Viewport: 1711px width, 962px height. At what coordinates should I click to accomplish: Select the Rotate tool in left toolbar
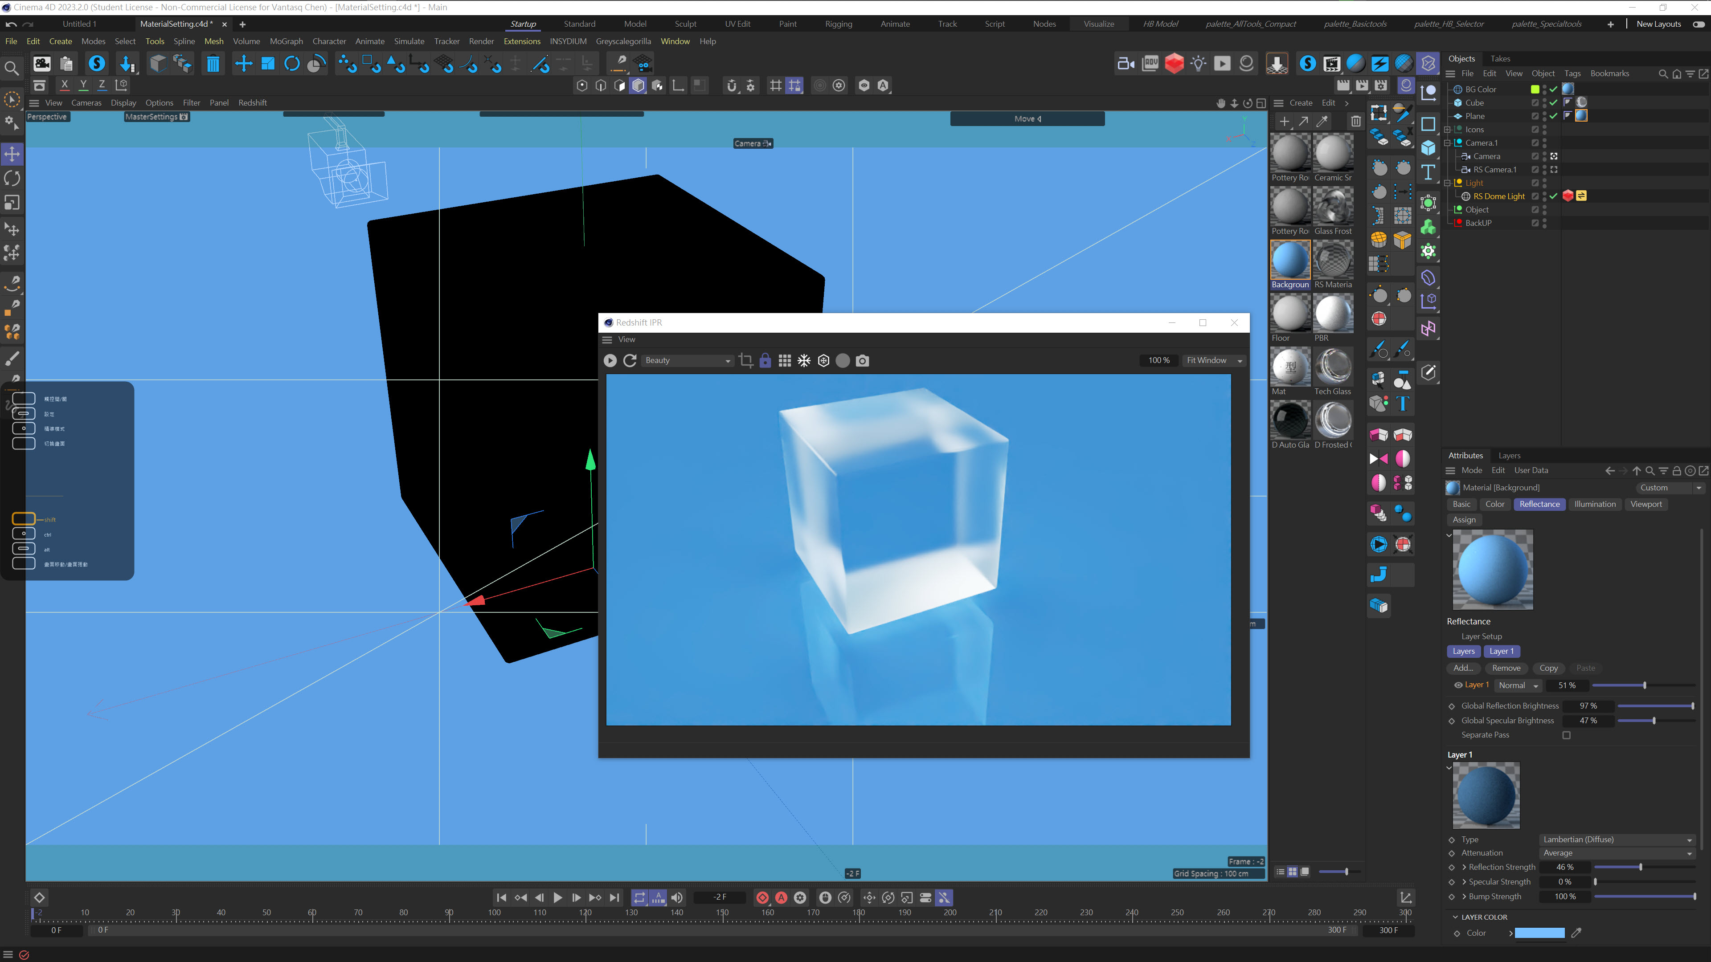[12, 178]
